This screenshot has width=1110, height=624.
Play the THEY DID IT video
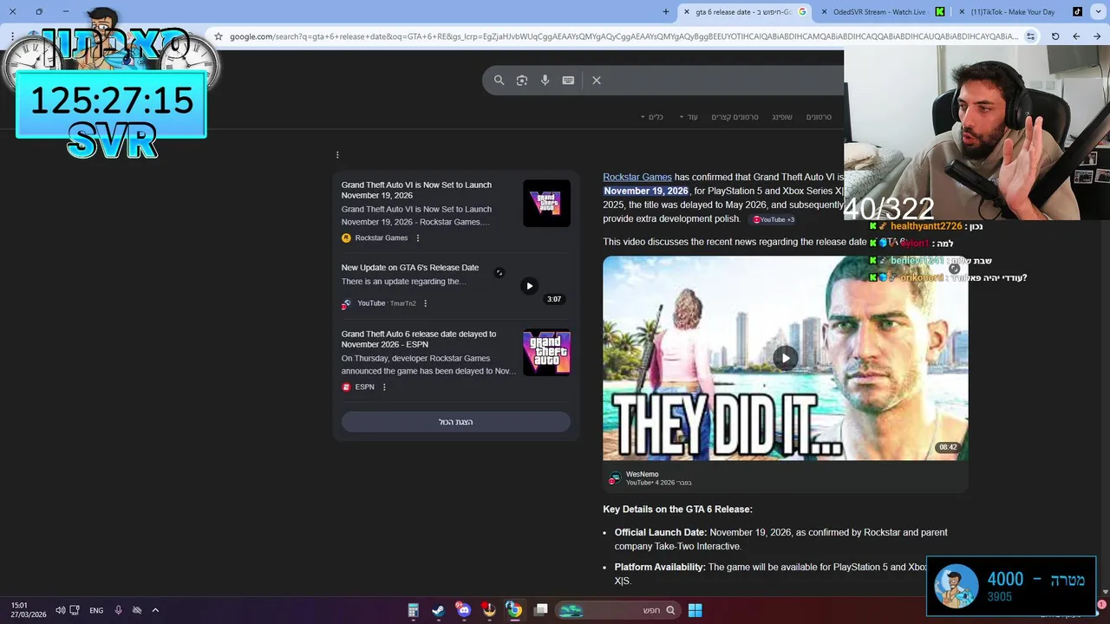click(785, 358)
